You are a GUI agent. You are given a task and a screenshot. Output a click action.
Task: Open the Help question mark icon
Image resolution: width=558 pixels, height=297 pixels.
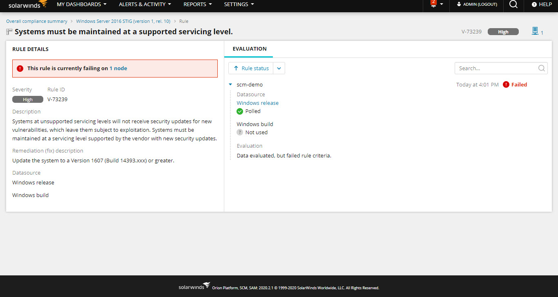(534, 4)
